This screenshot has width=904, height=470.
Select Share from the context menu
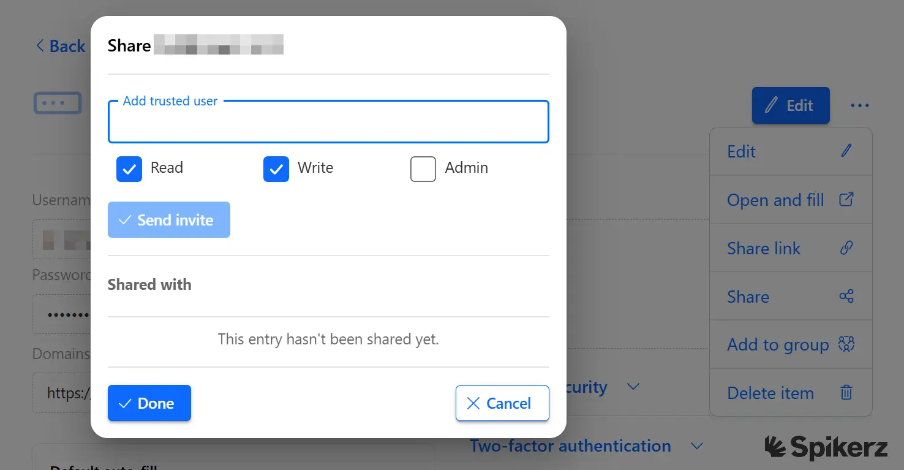tap(748, 296)
